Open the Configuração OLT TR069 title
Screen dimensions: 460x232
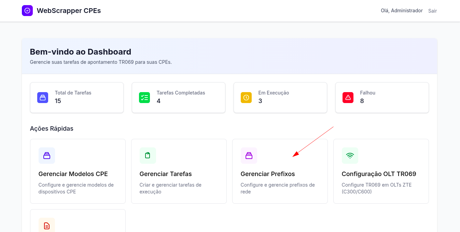coord(379,174)
